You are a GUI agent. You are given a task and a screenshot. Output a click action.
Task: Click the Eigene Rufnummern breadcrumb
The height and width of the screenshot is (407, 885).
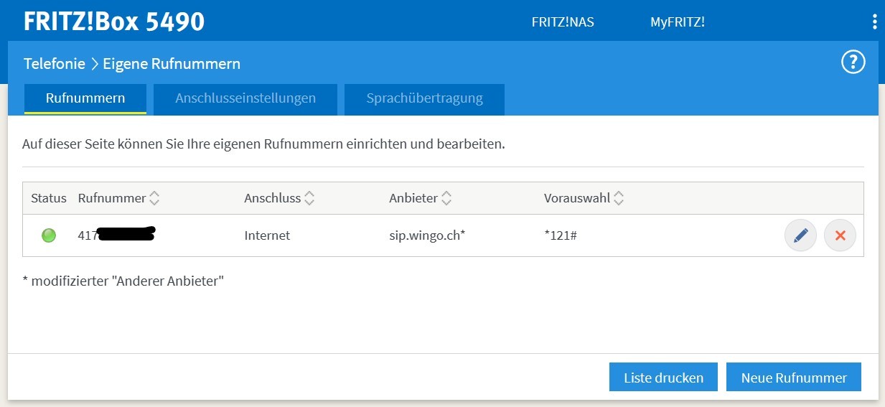coord(172,64)
